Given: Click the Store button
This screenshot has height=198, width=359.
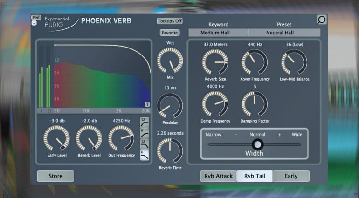Looking at the screenshot, I should pyautogui.click(x=55, y=176).
